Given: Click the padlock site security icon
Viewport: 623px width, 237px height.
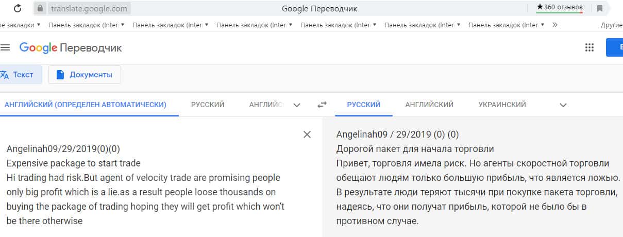Looking at the screenshot, I should tap(41, 8).
